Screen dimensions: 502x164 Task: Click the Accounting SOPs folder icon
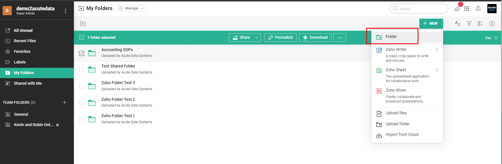pyautogui.click(x=92, y=53)
